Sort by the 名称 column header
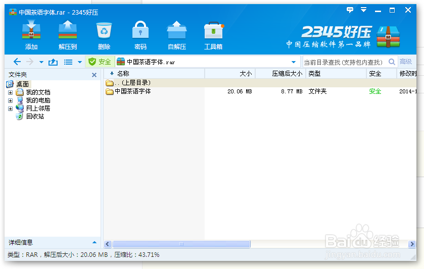 pos(154,74)
